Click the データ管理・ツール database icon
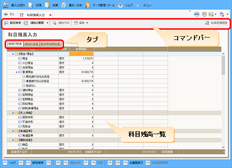Screen dimensions: 232x168 coord(88,5)
